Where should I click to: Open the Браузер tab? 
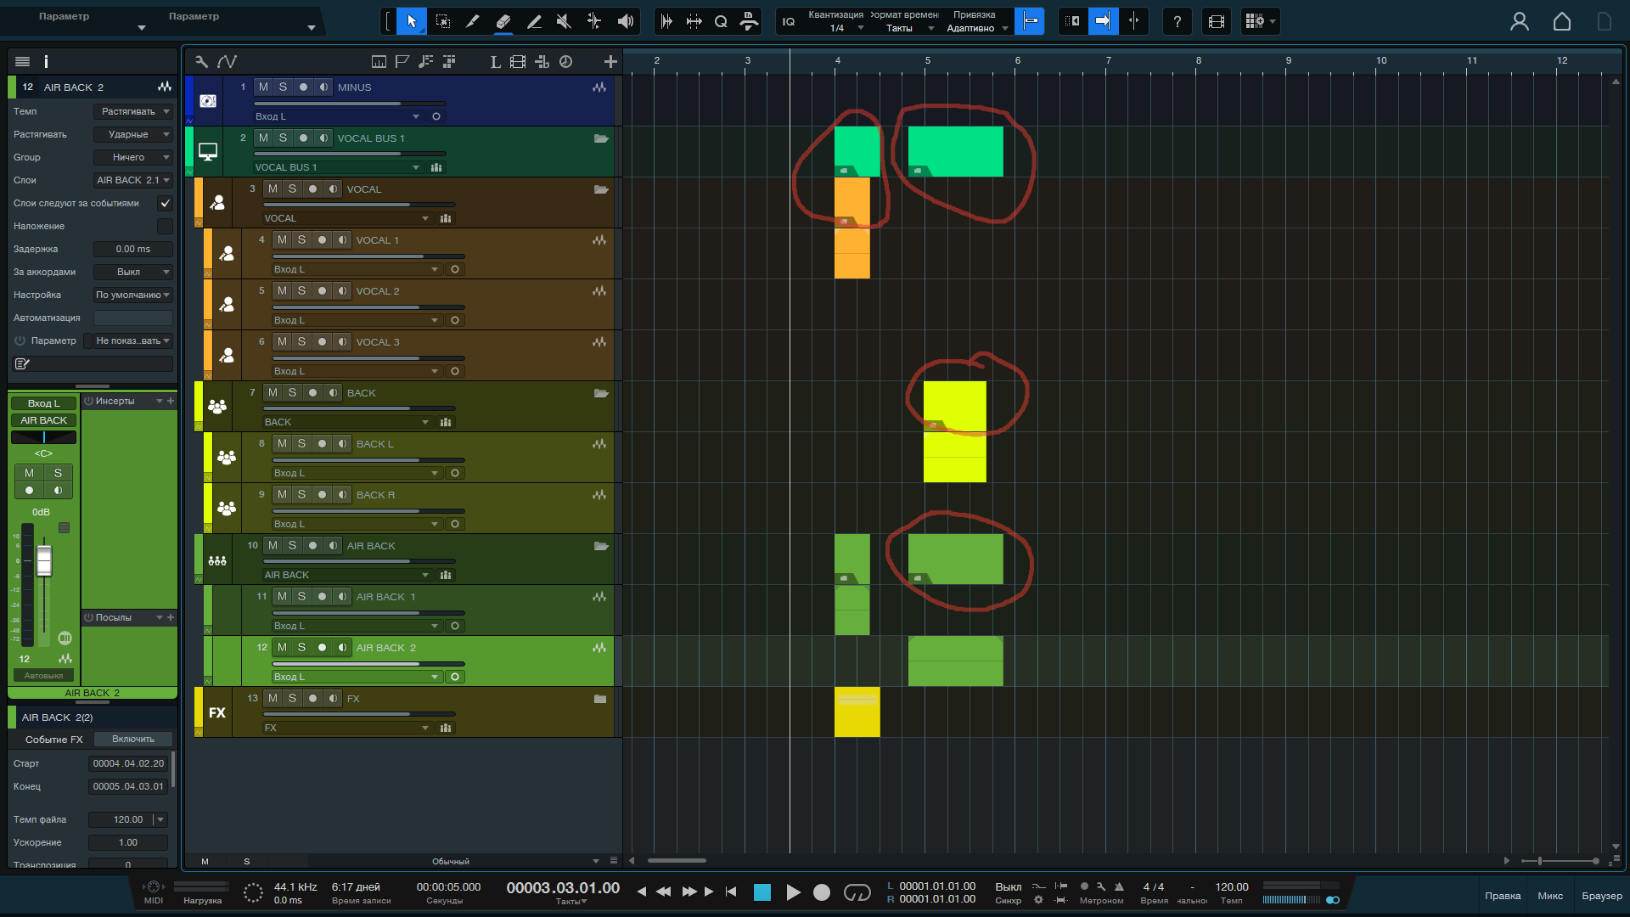pyautogui.click(x=1601, y=896)
